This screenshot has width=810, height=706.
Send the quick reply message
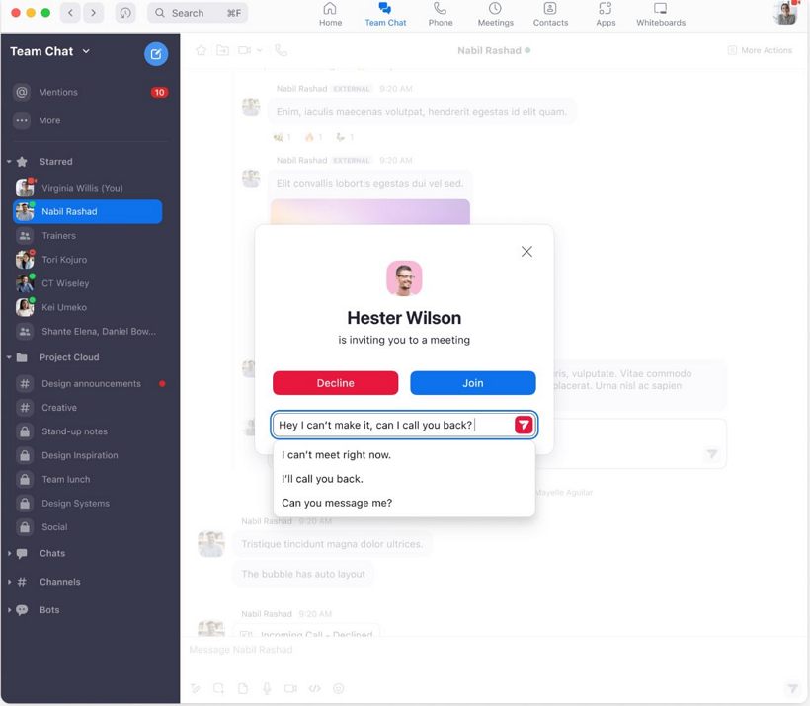(524, 425)
